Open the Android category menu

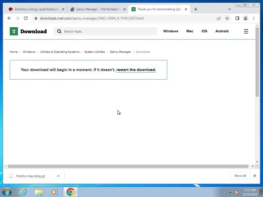(222, 31)
